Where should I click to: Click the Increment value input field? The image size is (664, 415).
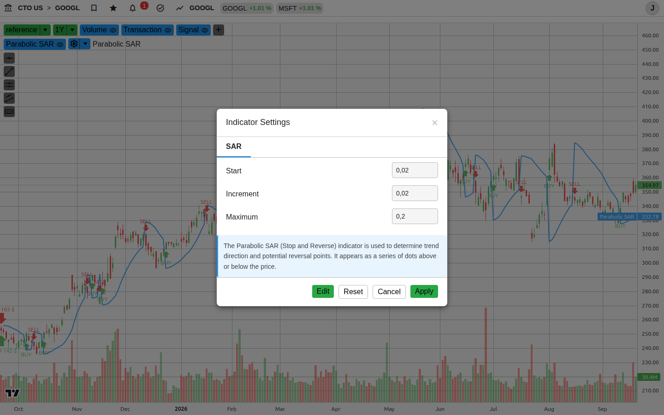pyautogui.click(x=415, y=193)
